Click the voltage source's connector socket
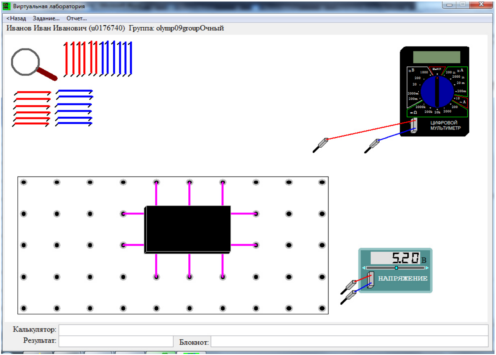The image size is (496, 355). point(371,280)
